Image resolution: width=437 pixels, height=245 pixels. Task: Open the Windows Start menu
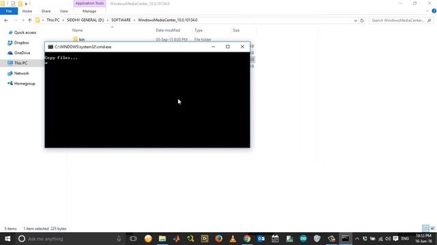point(8,239)
